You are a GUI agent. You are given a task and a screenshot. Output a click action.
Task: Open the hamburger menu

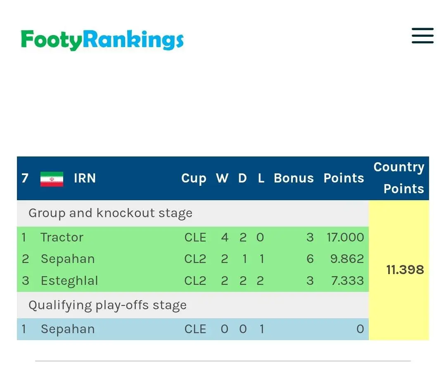422,36
